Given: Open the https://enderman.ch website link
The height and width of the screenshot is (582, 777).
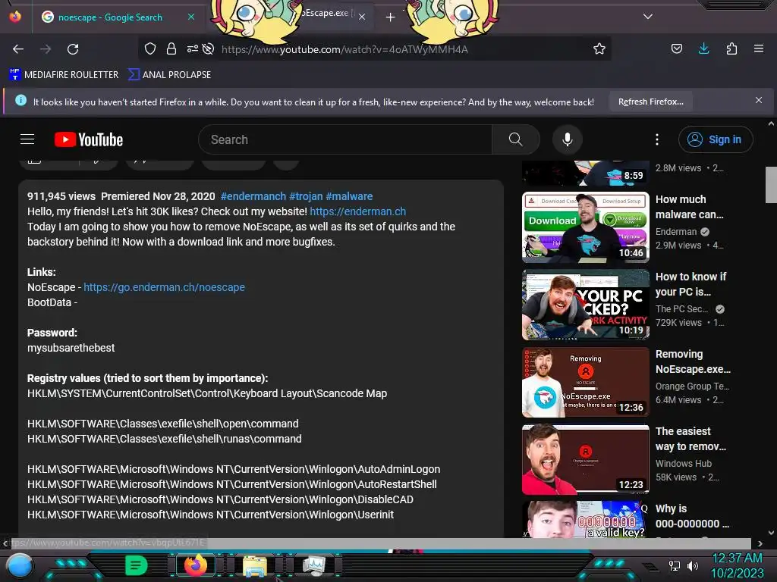Looking at the screenshot, I should [358, 211].
